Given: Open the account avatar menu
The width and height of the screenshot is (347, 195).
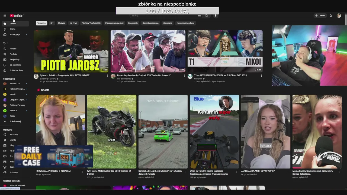Looking at the screenshot, I should 339,15.
